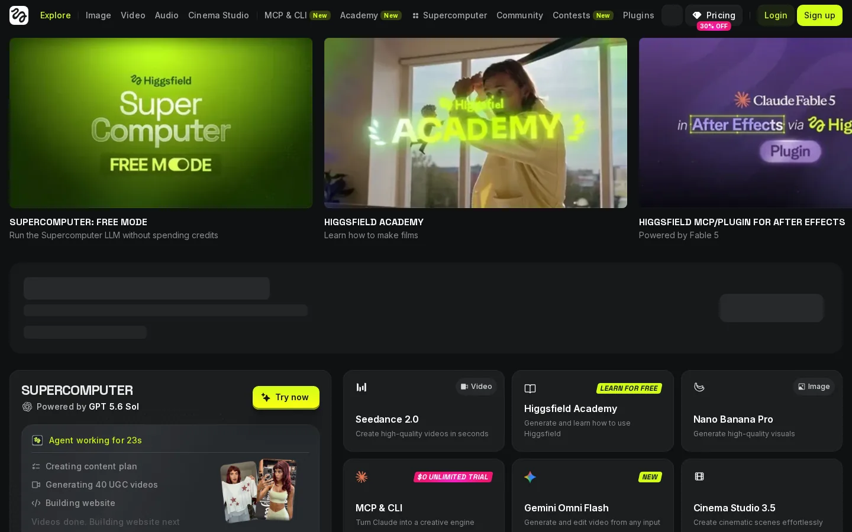Click the 'Powered by Fable 5' text
Screen dimensions: 852x532
point(679,235)
